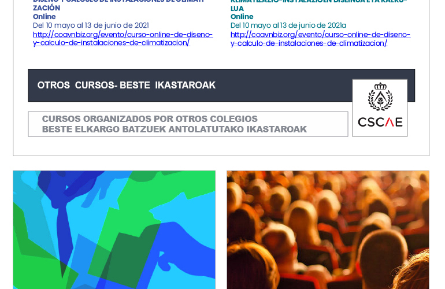Viewport: 445px width, 289px height.
Task: Select 'BESTE ELKARGO BATZUEK ANTOLATUTAKO IKASTAROAK' text
Action: point(175,129)
